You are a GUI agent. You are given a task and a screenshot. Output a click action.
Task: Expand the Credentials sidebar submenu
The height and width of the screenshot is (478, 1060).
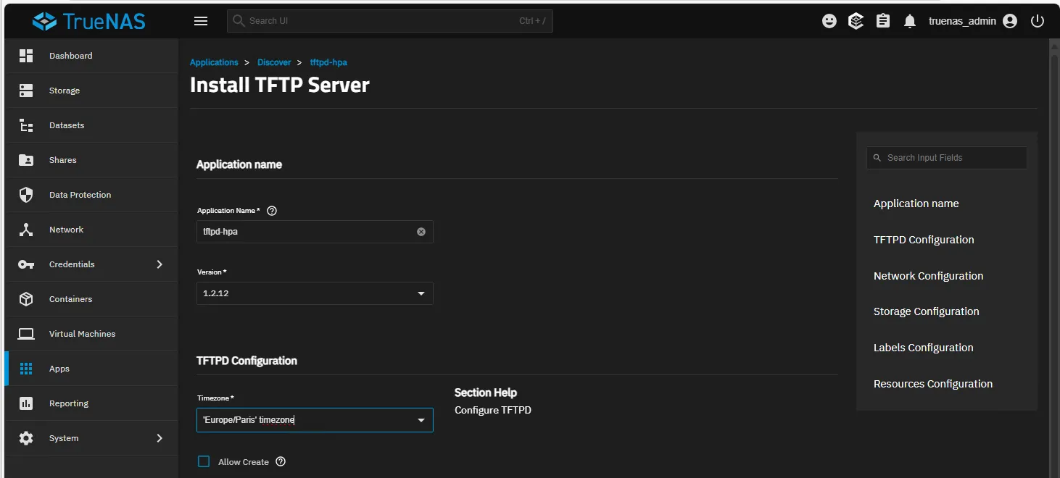[x=160, y=264]
